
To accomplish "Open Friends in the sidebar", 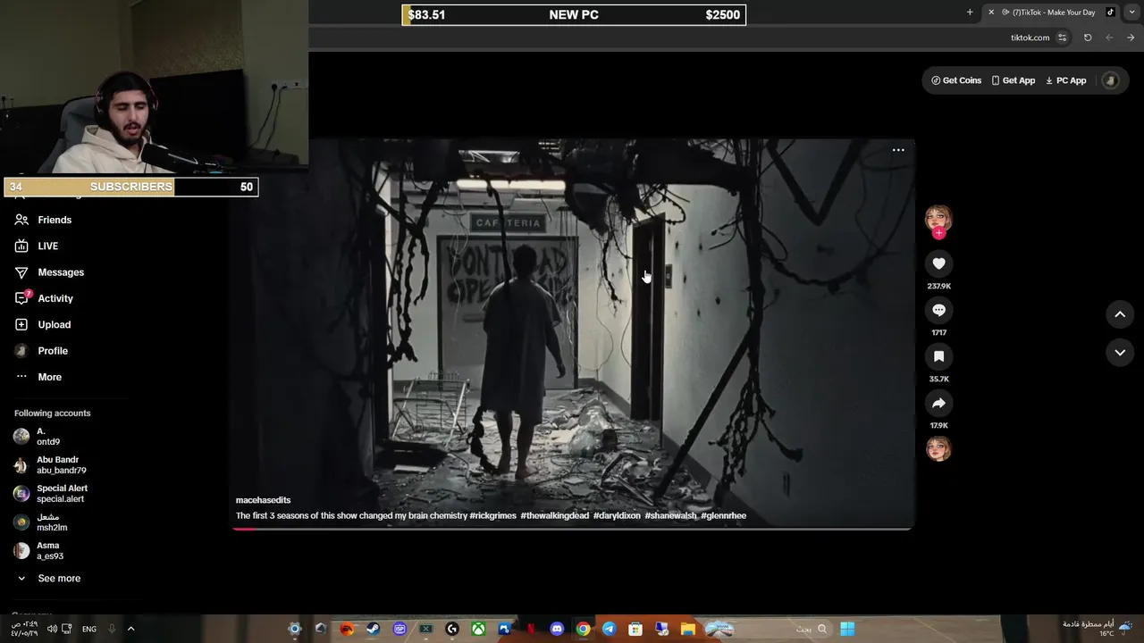I will (x=43, y=220).
